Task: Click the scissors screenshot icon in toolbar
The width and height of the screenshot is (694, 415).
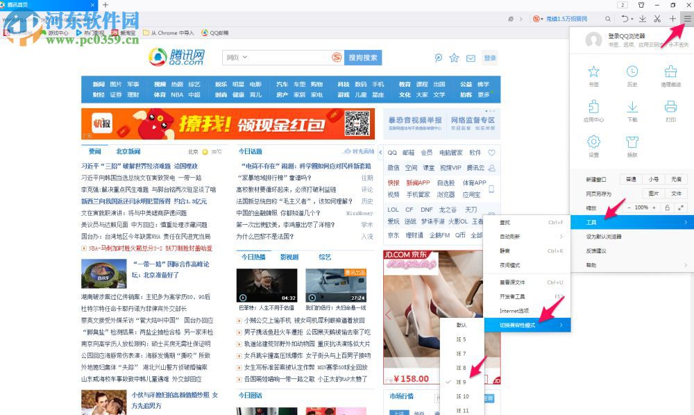Action: click(x=657, y=19)
